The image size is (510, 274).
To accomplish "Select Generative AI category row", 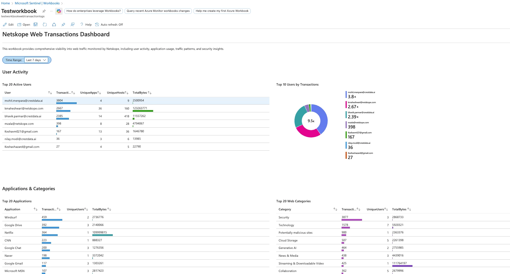I will [x=393, y=248].
